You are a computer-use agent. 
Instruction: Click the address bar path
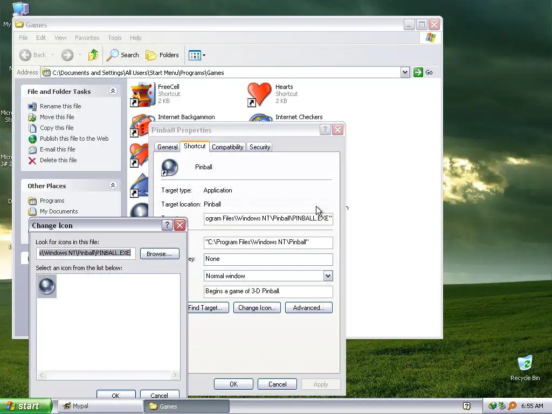[x=138, y=73]
